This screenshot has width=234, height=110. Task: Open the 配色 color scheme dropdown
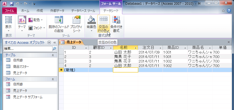36,20
